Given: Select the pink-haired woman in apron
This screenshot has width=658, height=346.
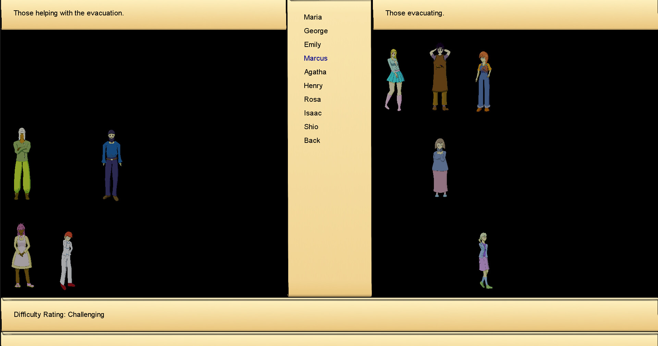Looking at the screenshot, I should [22, 255].
